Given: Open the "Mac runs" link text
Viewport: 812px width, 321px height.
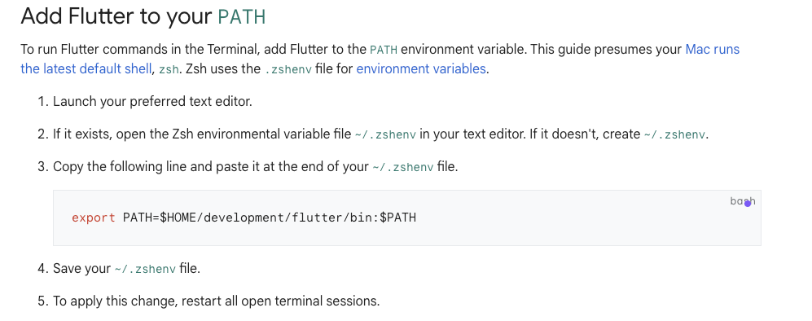Looking at the screenshot, I should pyautogui.click(x=712, y=50).
